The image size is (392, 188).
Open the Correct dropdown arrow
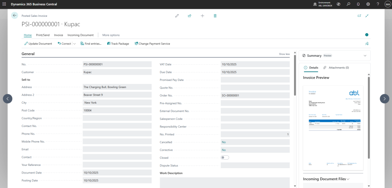coord(74,43)
